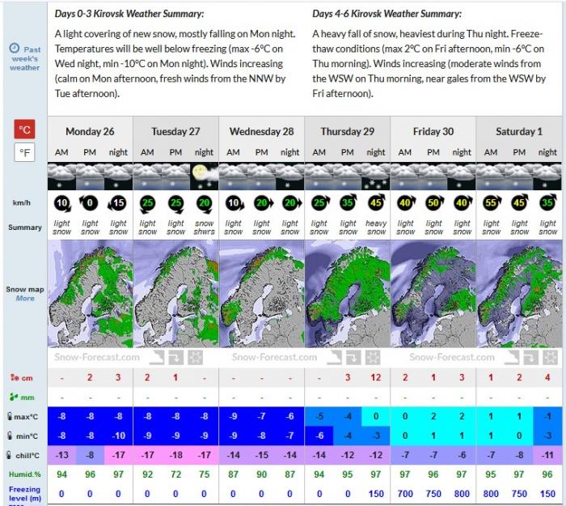Screen dimensions: 566x506
Task: Click Monday PM wind icon showing 0
Action: (x=89, y=203)
